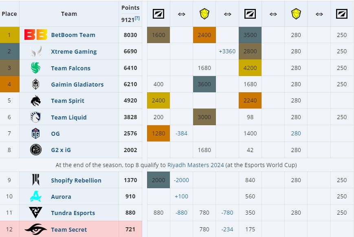
Task: Click the Aurora team logo
Action: [x=36, y=197]
